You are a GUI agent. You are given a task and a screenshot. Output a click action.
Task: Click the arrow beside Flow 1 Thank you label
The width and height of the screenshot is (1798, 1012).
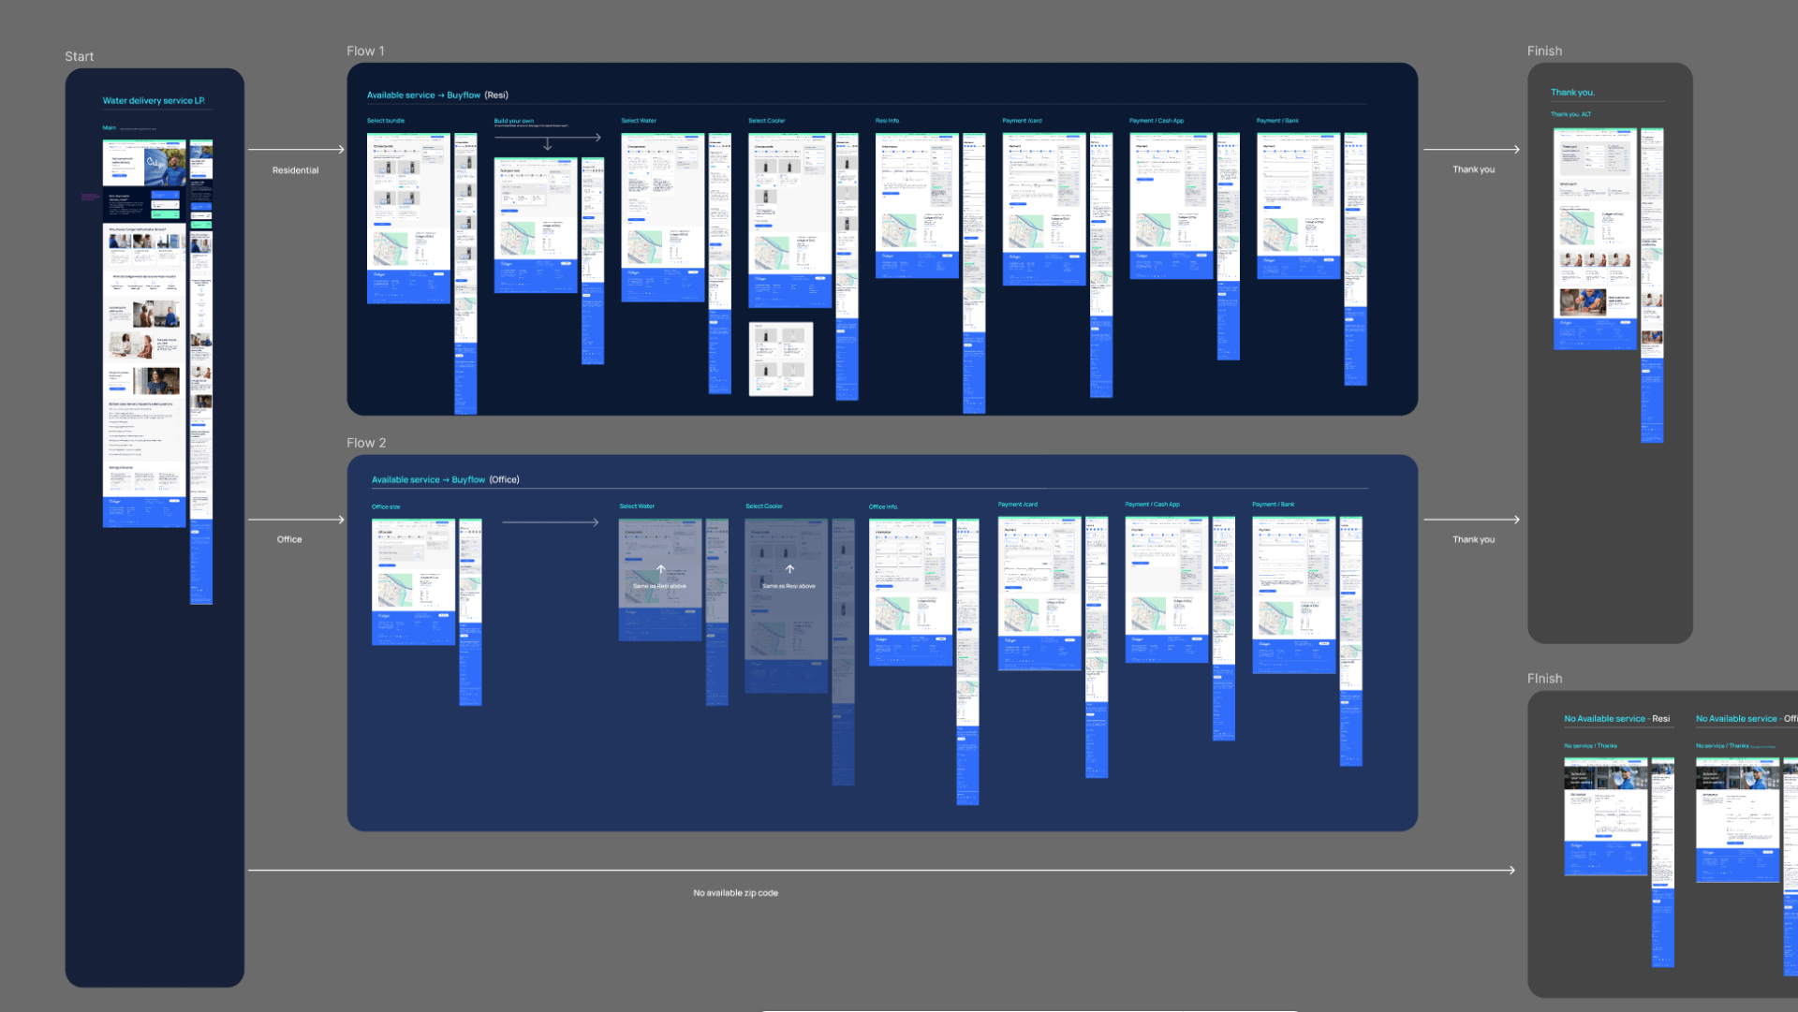pos(1471,150)
